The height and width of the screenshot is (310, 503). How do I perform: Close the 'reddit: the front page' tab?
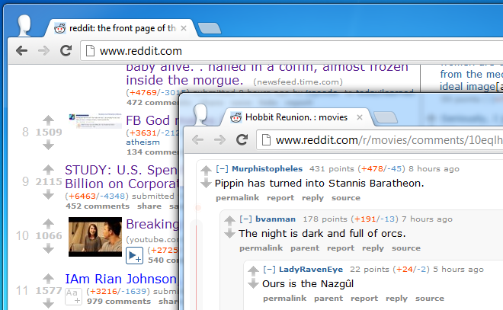[x=184, y=28]
